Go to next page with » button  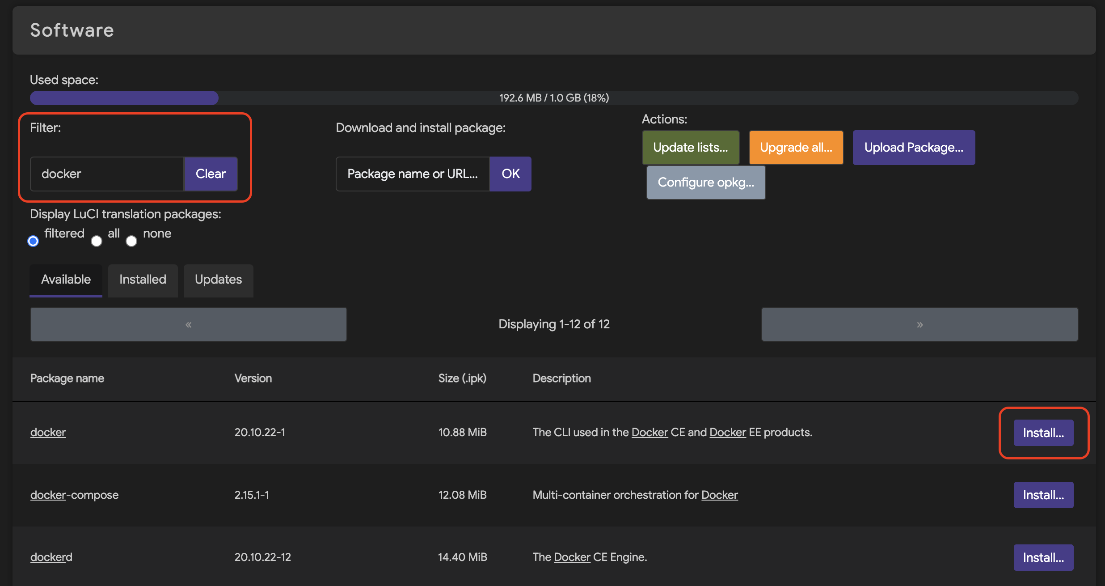[x=920, y=324]
